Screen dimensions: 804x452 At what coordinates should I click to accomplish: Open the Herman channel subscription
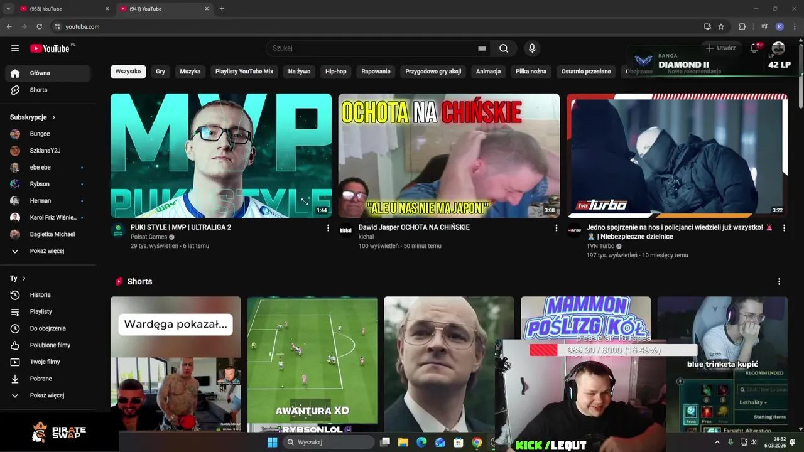(x=48, y=201)
